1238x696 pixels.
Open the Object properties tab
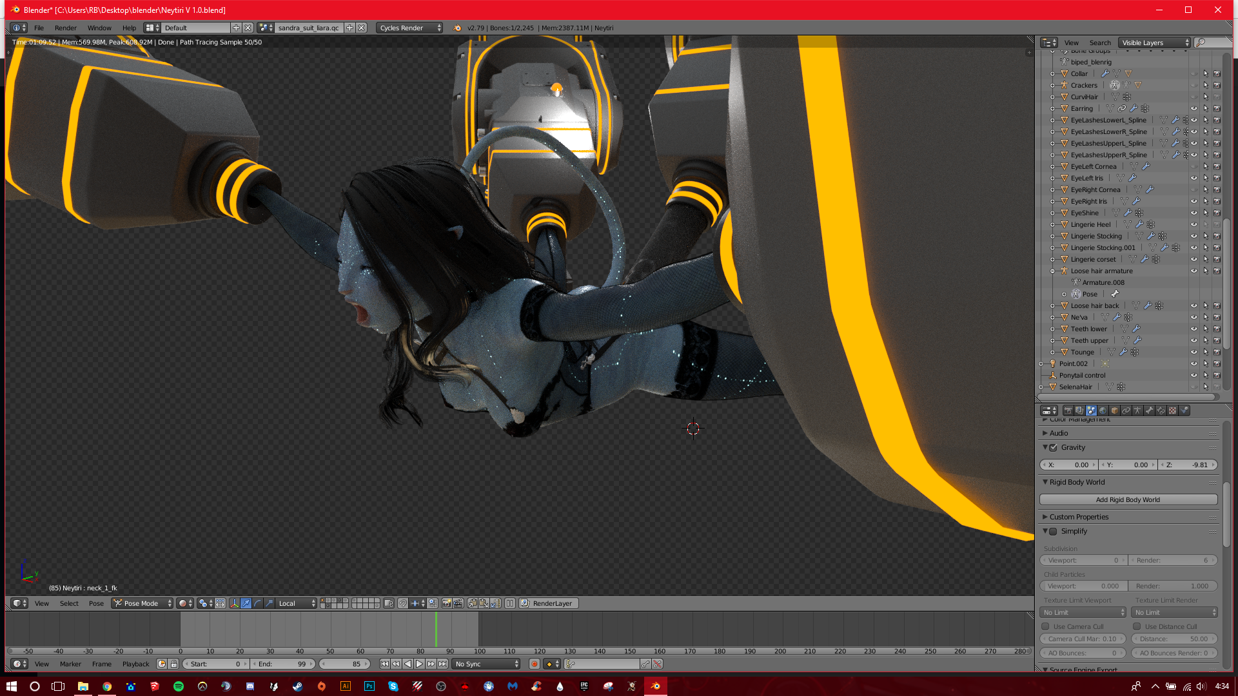pos(1114,411)
